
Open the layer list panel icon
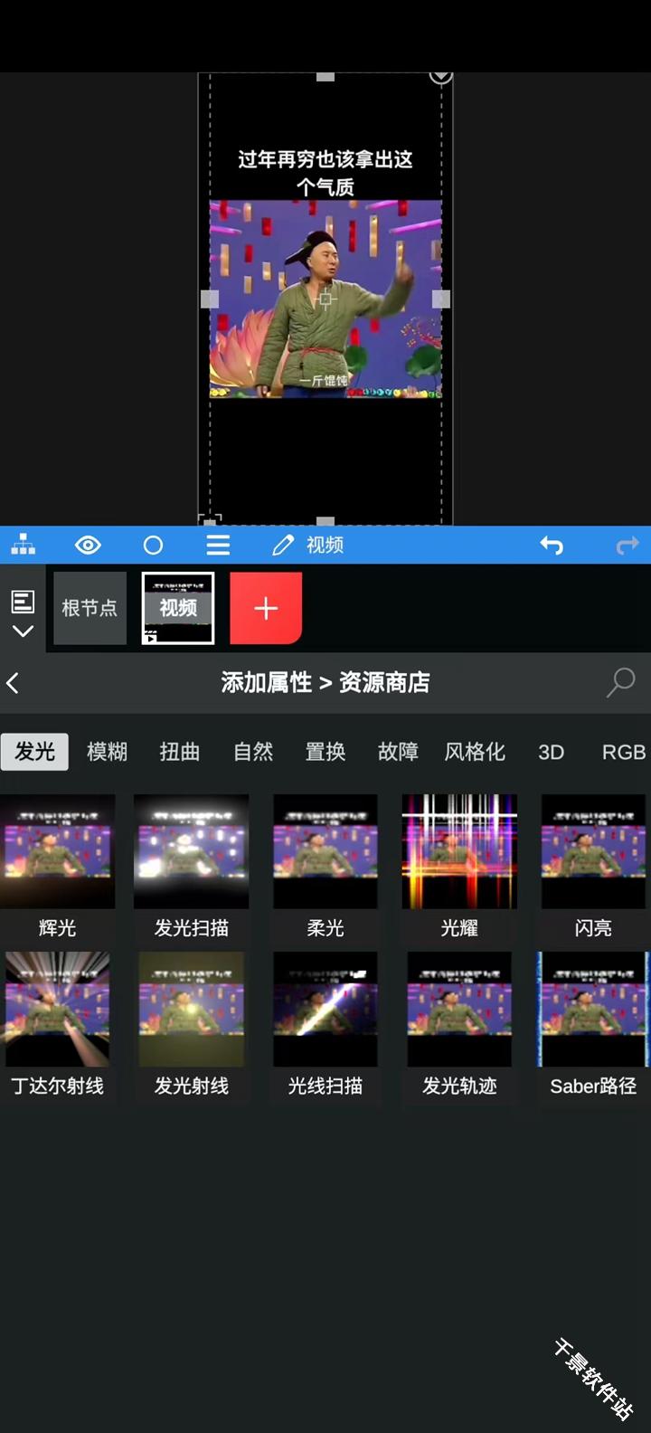pyautogui.click(x=23, y=601)
